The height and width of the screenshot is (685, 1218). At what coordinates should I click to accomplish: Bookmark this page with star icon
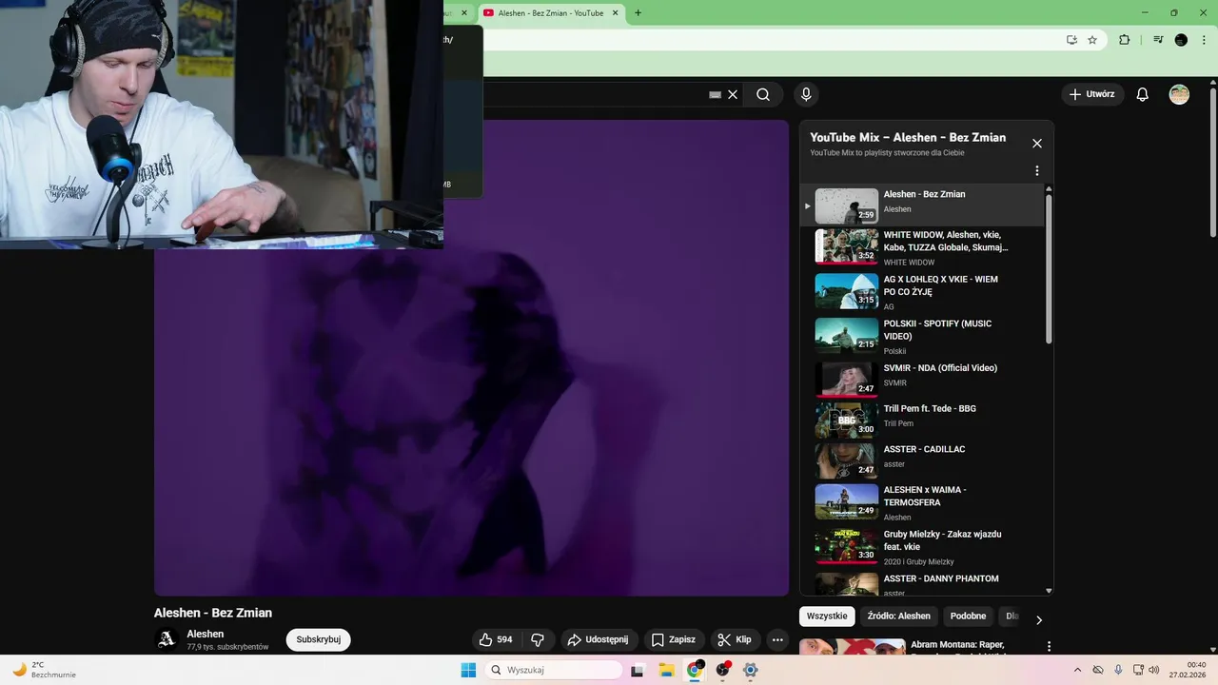click(x=1092, y=40)
